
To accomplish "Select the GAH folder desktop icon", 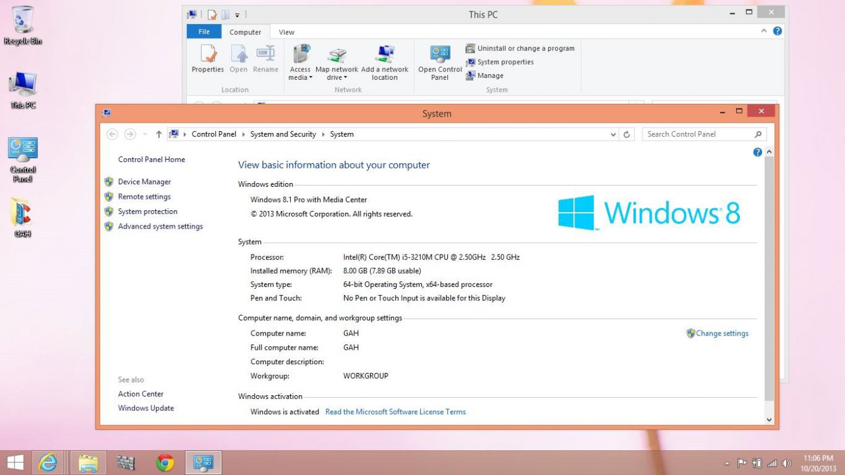I will [x=23, y=217].
